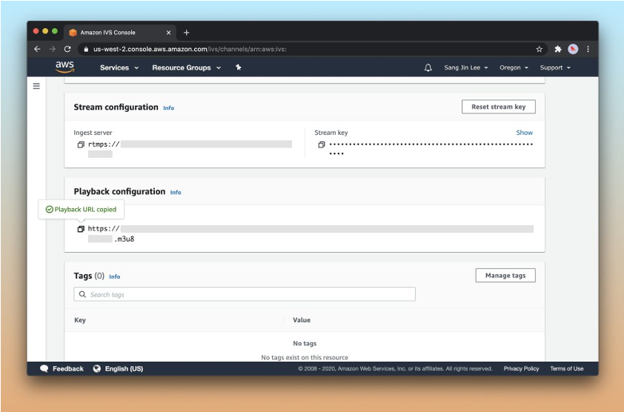
Task: Expand the Resource Groups menu
Action: click(x=186, y=67)
